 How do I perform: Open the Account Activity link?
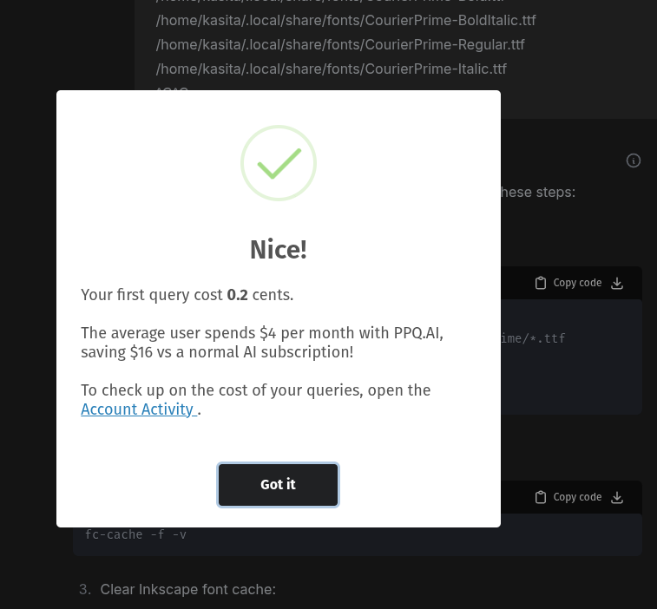click(x=139, y=409)
